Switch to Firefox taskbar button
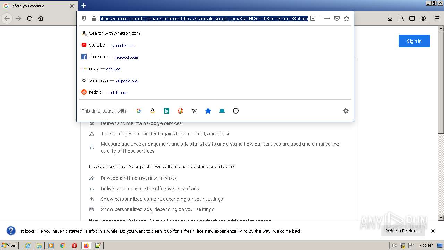This screenshot has height=250, width=444. pos(86,245)
